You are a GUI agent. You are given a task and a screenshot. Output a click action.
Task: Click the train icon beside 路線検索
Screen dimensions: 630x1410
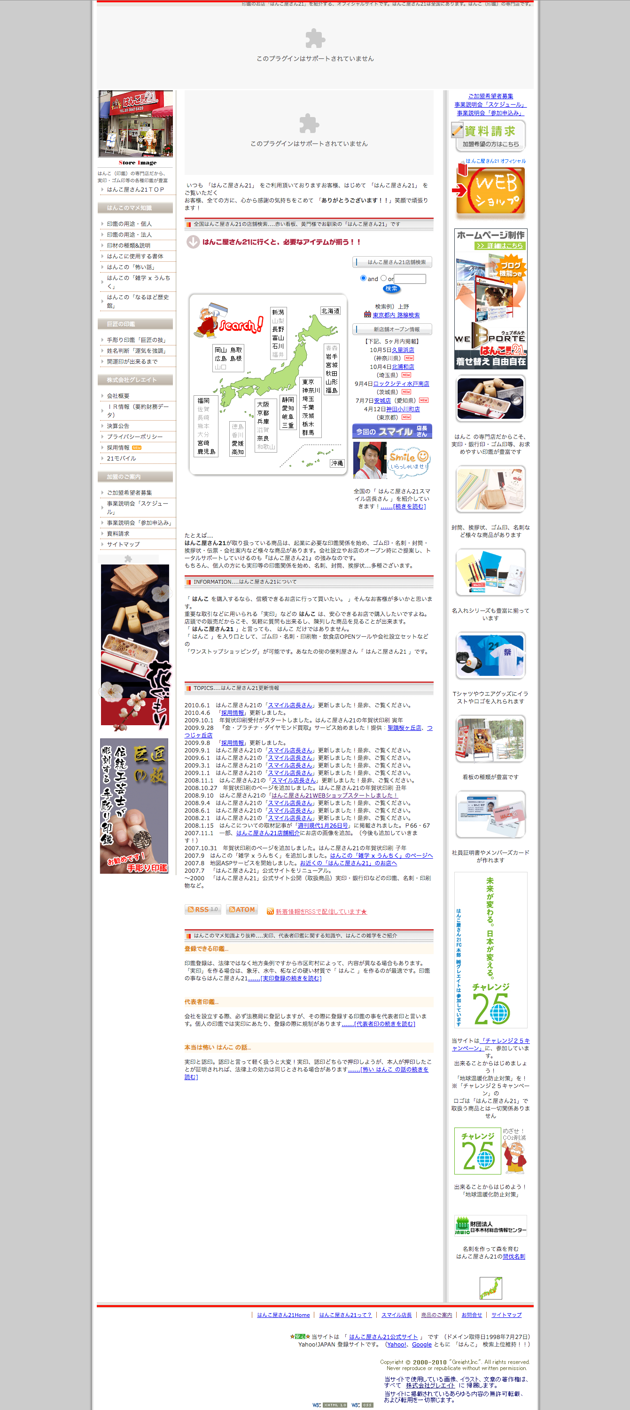[x=367, y=314]
